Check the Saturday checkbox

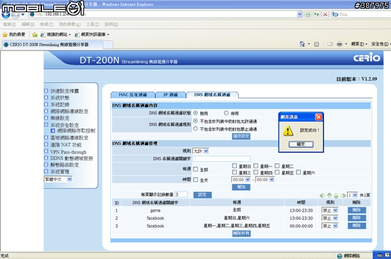pyautogui.click(x=298, y=172)
